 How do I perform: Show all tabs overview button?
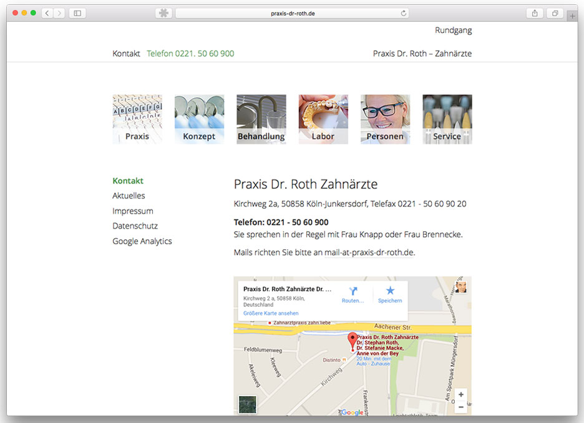555,13
